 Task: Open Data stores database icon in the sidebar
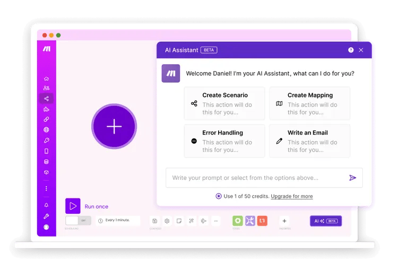point(46,162)
